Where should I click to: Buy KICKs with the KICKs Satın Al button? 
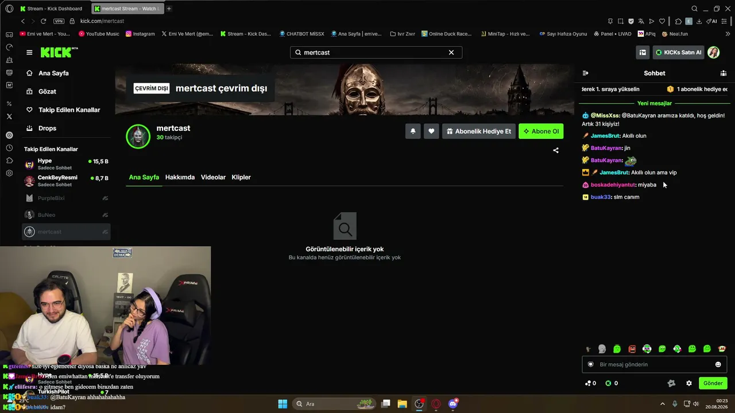click(678, 52)
